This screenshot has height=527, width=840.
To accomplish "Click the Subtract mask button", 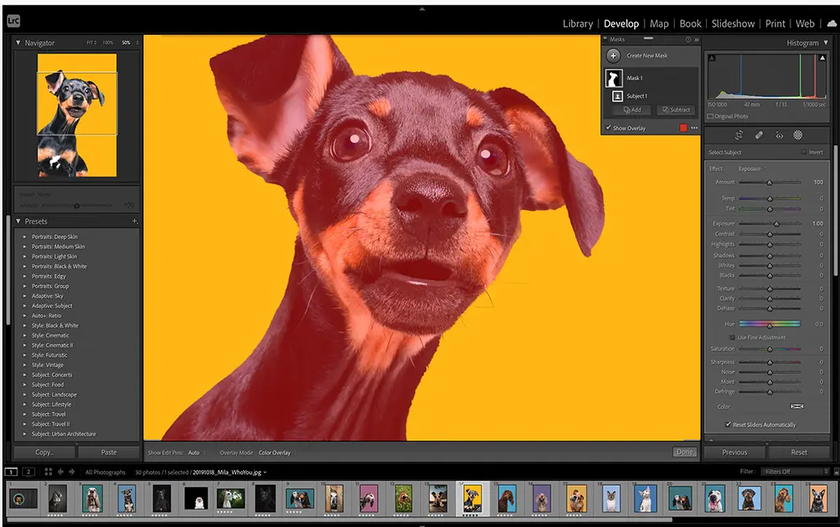I will tap(675, 110).
